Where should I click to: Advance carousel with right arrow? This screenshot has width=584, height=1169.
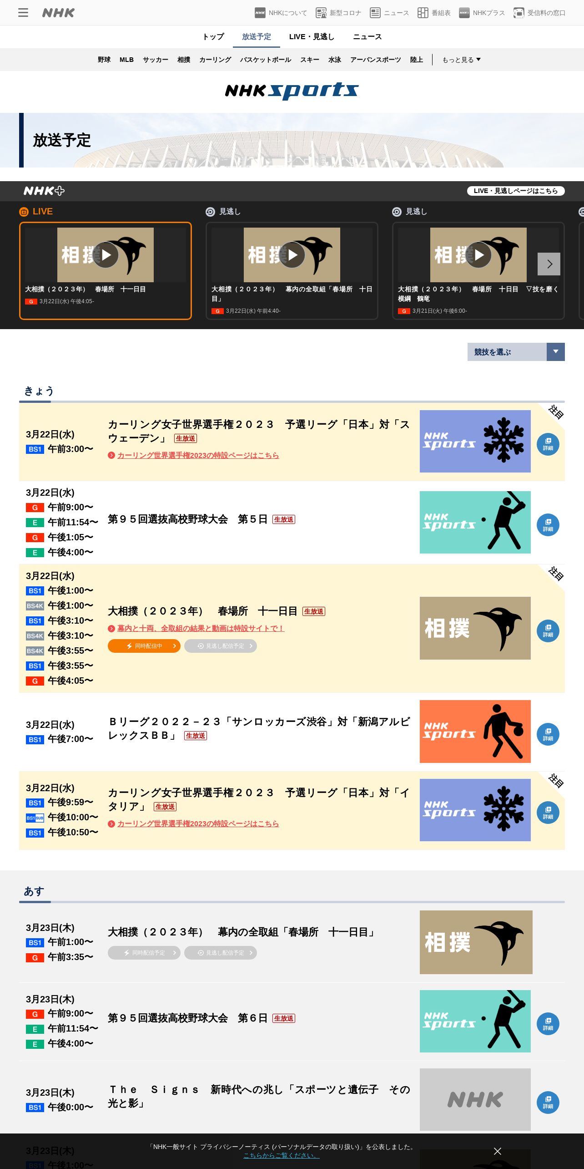[549, 264]
